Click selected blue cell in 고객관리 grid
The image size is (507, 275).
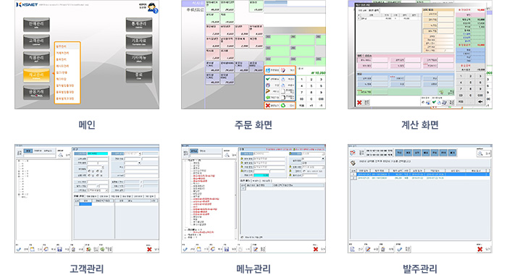(x=85, y=204)
